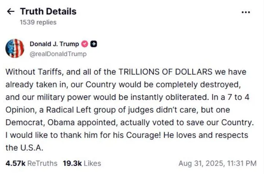This screenshot has height=174, width=264.
Task: Click the display name Donald J. Trump
Action: [x=54, y=44]
